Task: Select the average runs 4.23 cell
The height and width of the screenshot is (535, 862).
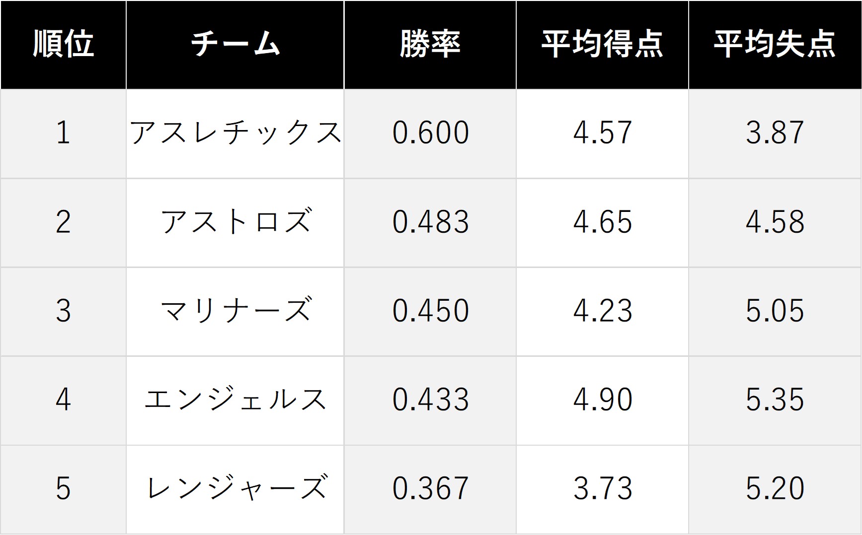Action: 602,312
